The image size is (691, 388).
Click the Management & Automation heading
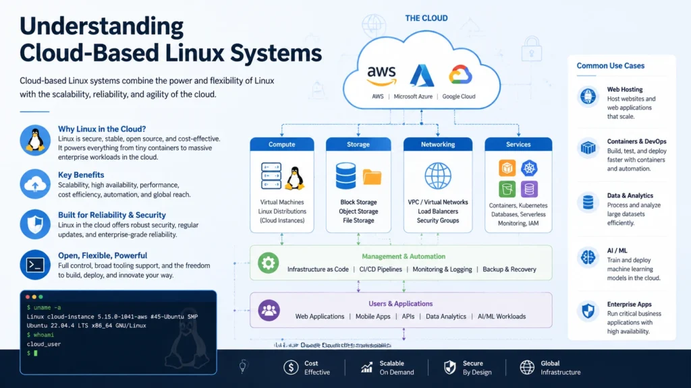(404, 257)
